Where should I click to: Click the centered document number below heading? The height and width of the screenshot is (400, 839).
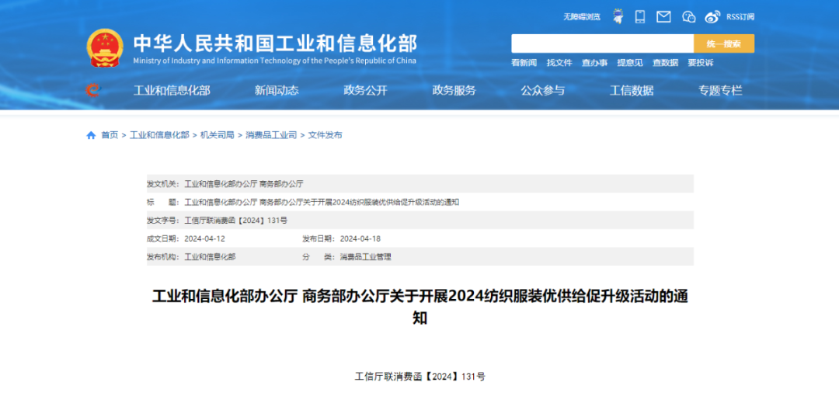point(420,377)
